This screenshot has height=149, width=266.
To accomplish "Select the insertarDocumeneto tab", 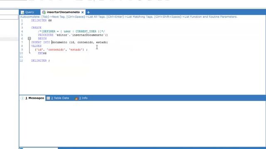I will (x=63, y=12).
